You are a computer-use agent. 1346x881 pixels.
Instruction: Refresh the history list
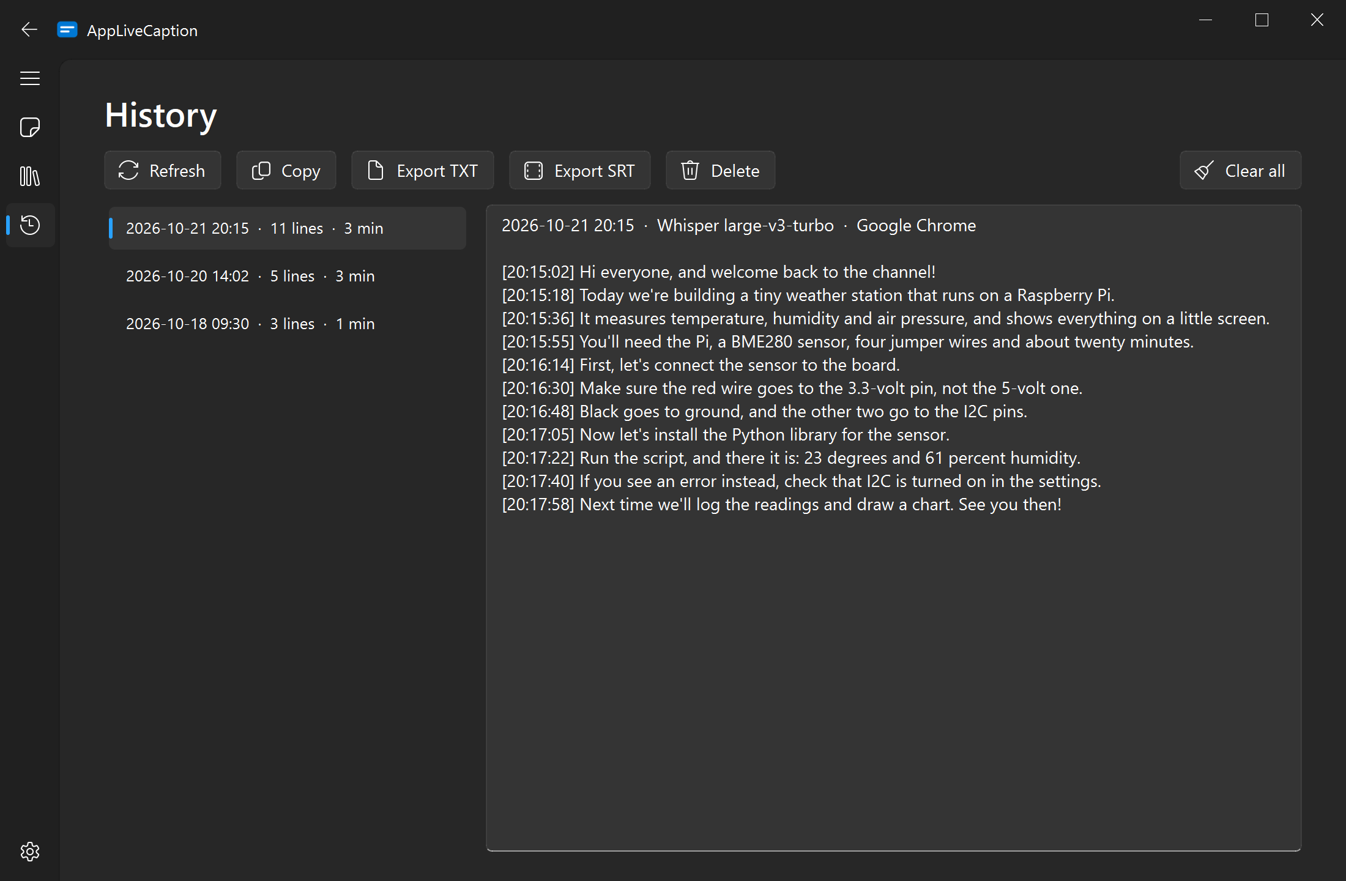162,170
